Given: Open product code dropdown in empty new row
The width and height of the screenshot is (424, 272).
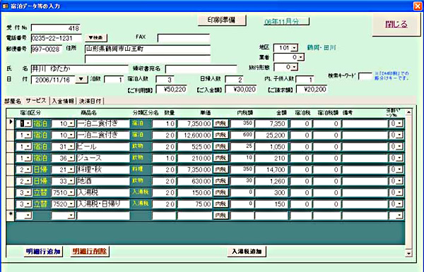Looking at the screenshot, I should 71,216.
